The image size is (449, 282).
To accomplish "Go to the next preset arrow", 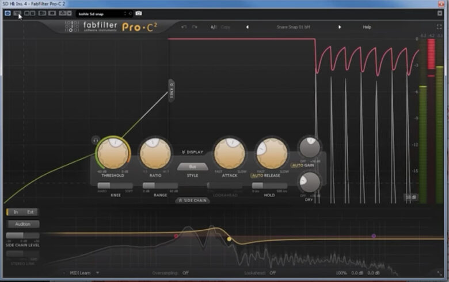I will [340, 27].
